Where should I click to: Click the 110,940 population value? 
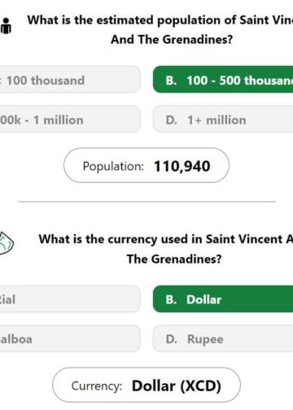point(182,166)
